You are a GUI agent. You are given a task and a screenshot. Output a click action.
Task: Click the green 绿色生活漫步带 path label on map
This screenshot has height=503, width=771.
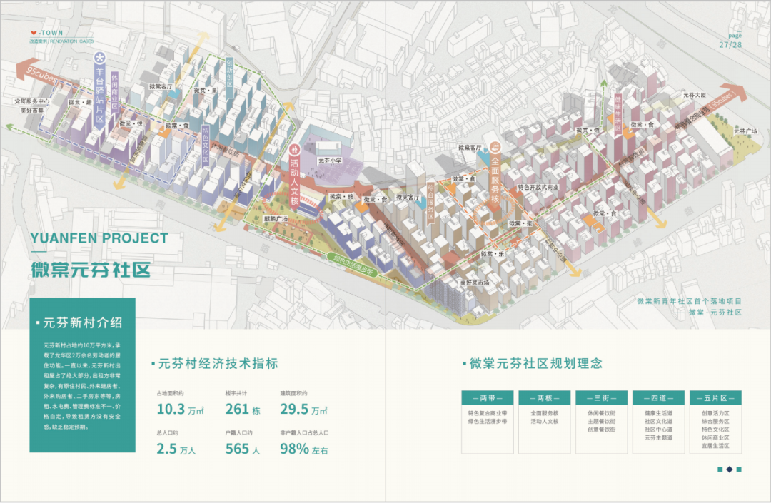click(x=353, y=265)
